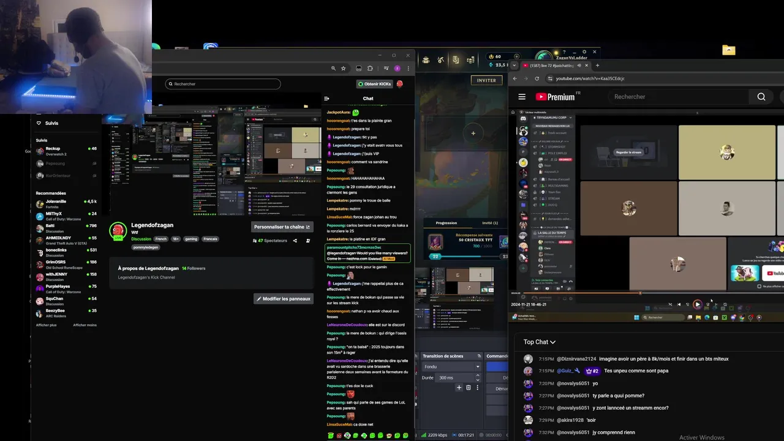The height and width of the screenshot is (441, 784).
Task: Click @Diznirvana2124 username in Top Chat
Action: [576, 359]
